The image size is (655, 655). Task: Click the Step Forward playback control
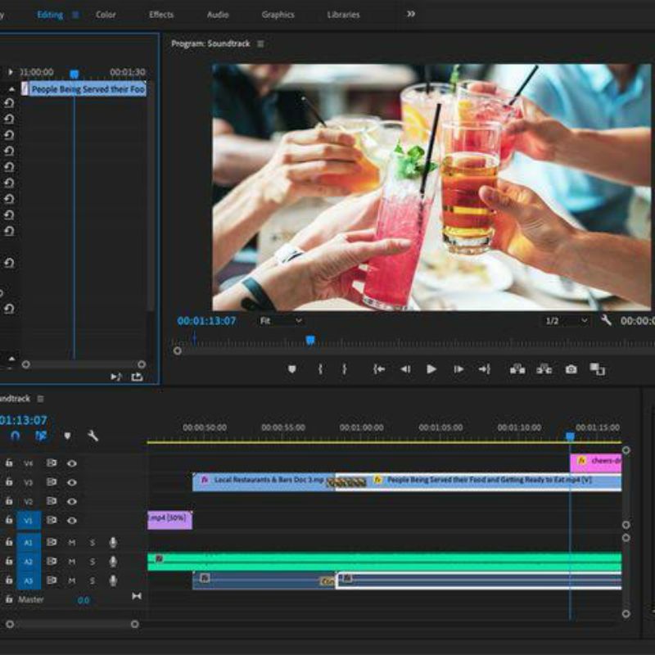(x=458, y=371)
